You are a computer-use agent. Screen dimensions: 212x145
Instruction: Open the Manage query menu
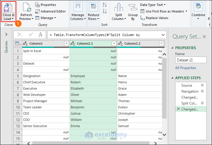(x=45, y=18)
